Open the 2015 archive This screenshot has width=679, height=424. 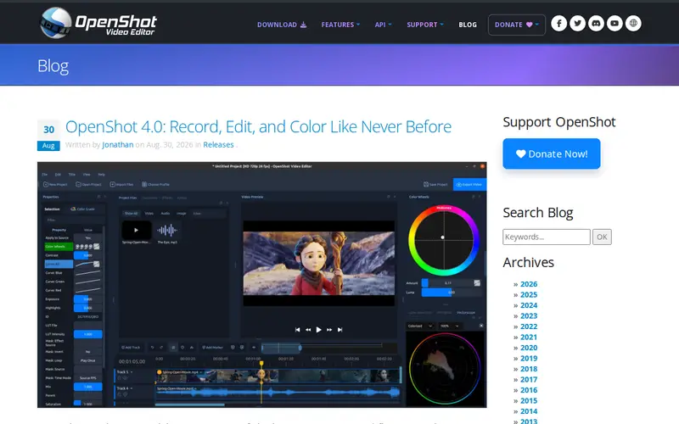[x=529, y=400]
